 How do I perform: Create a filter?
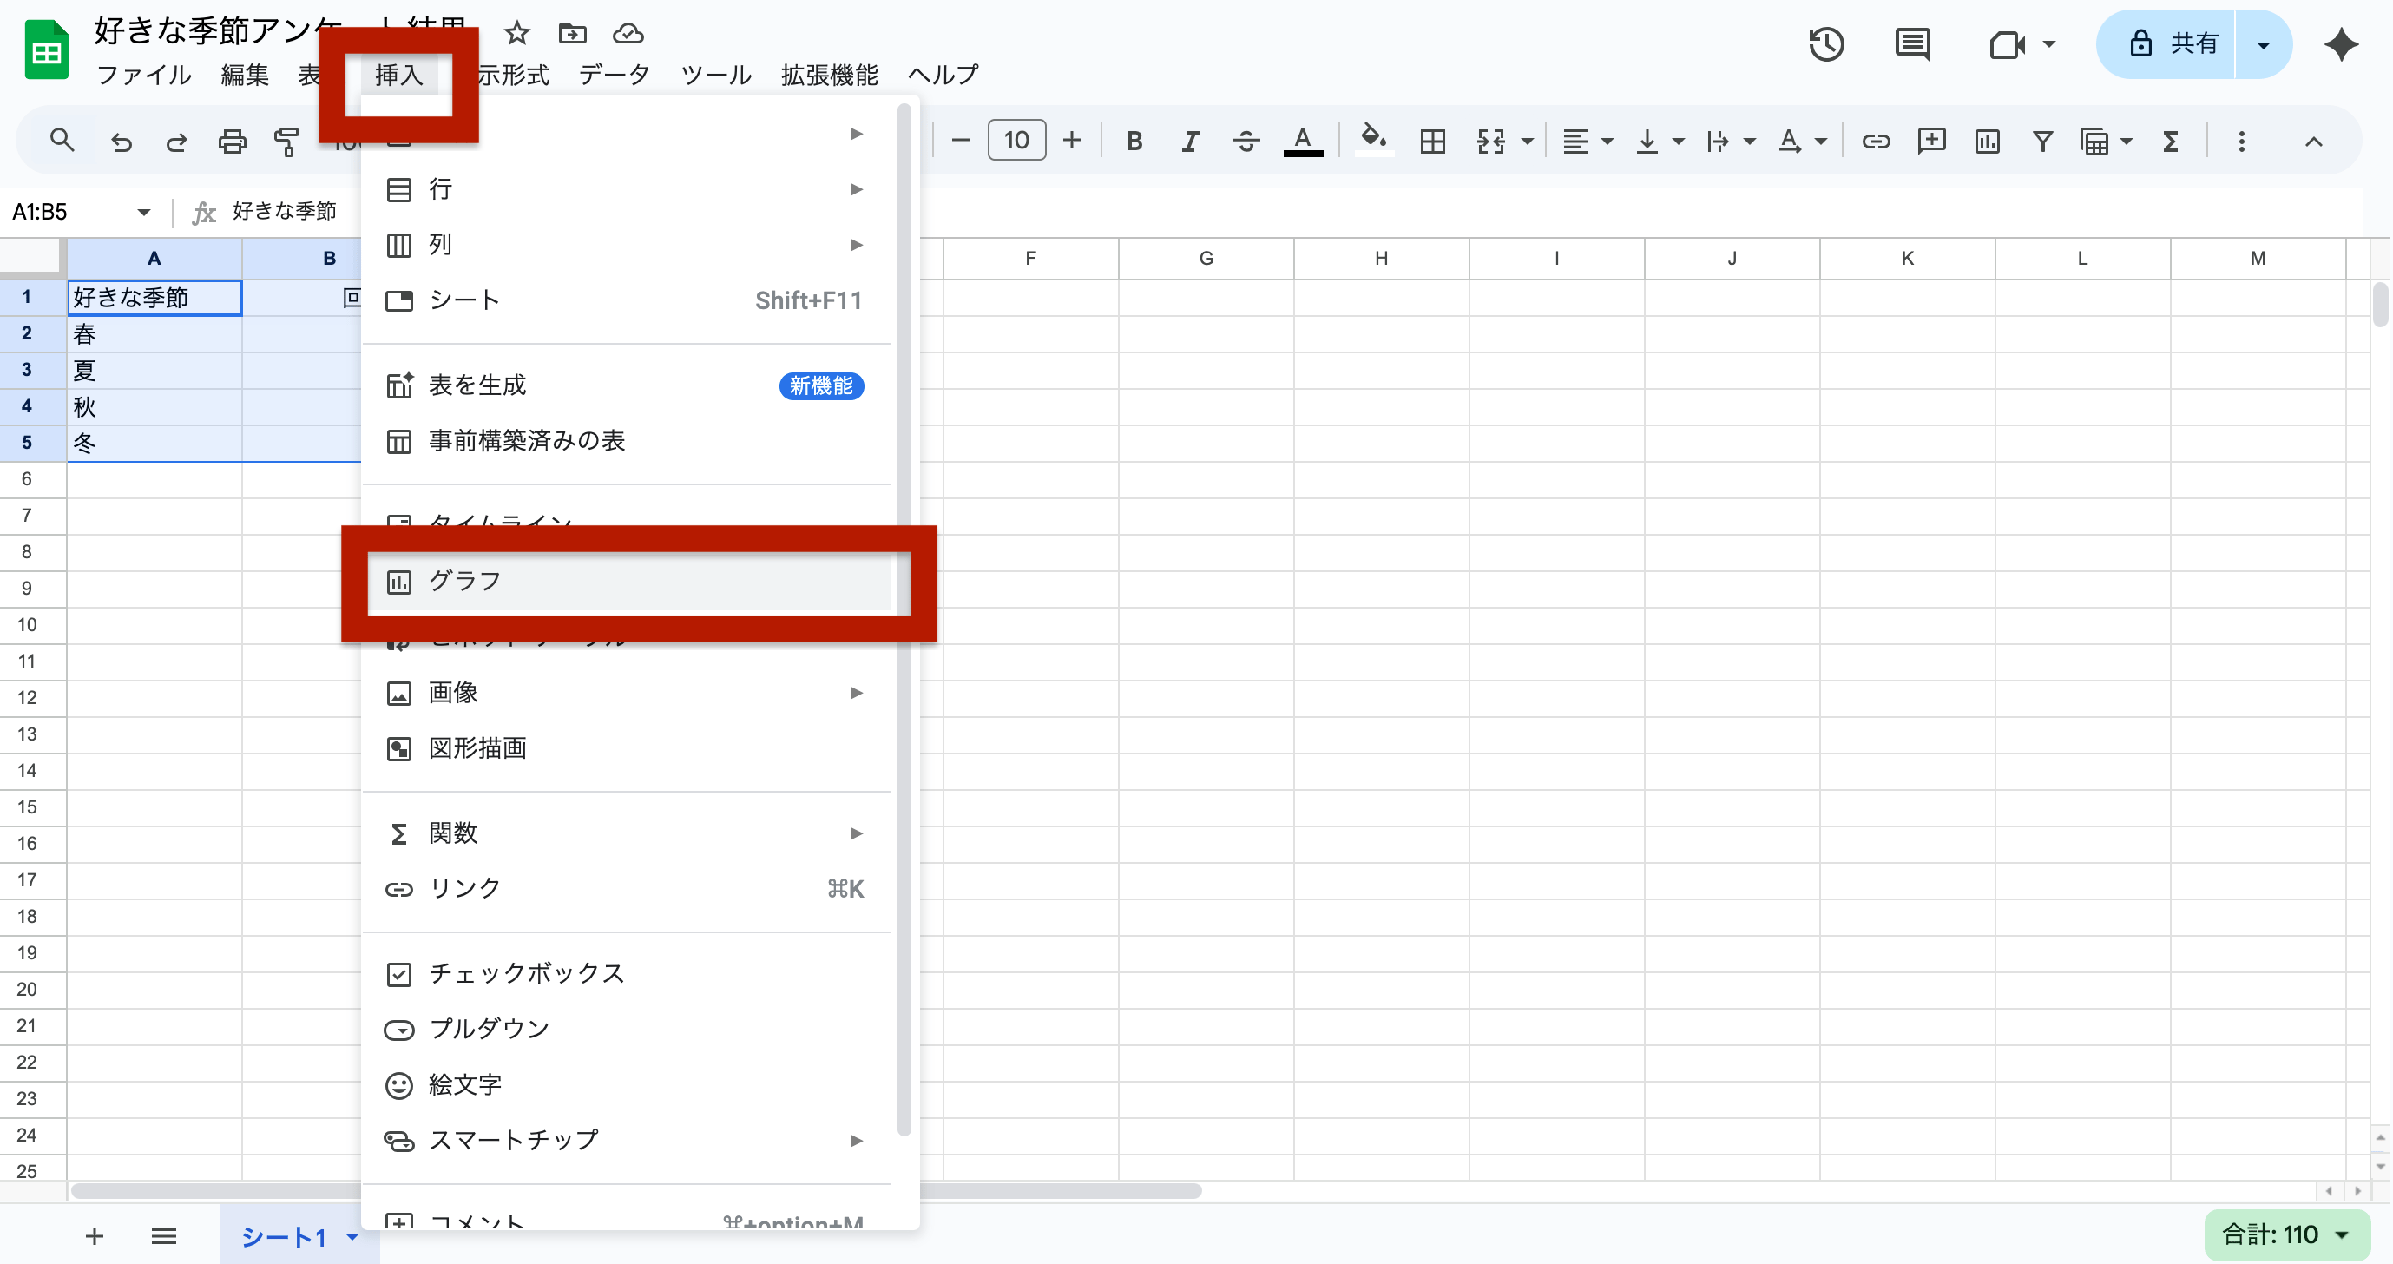point(2043,142)
